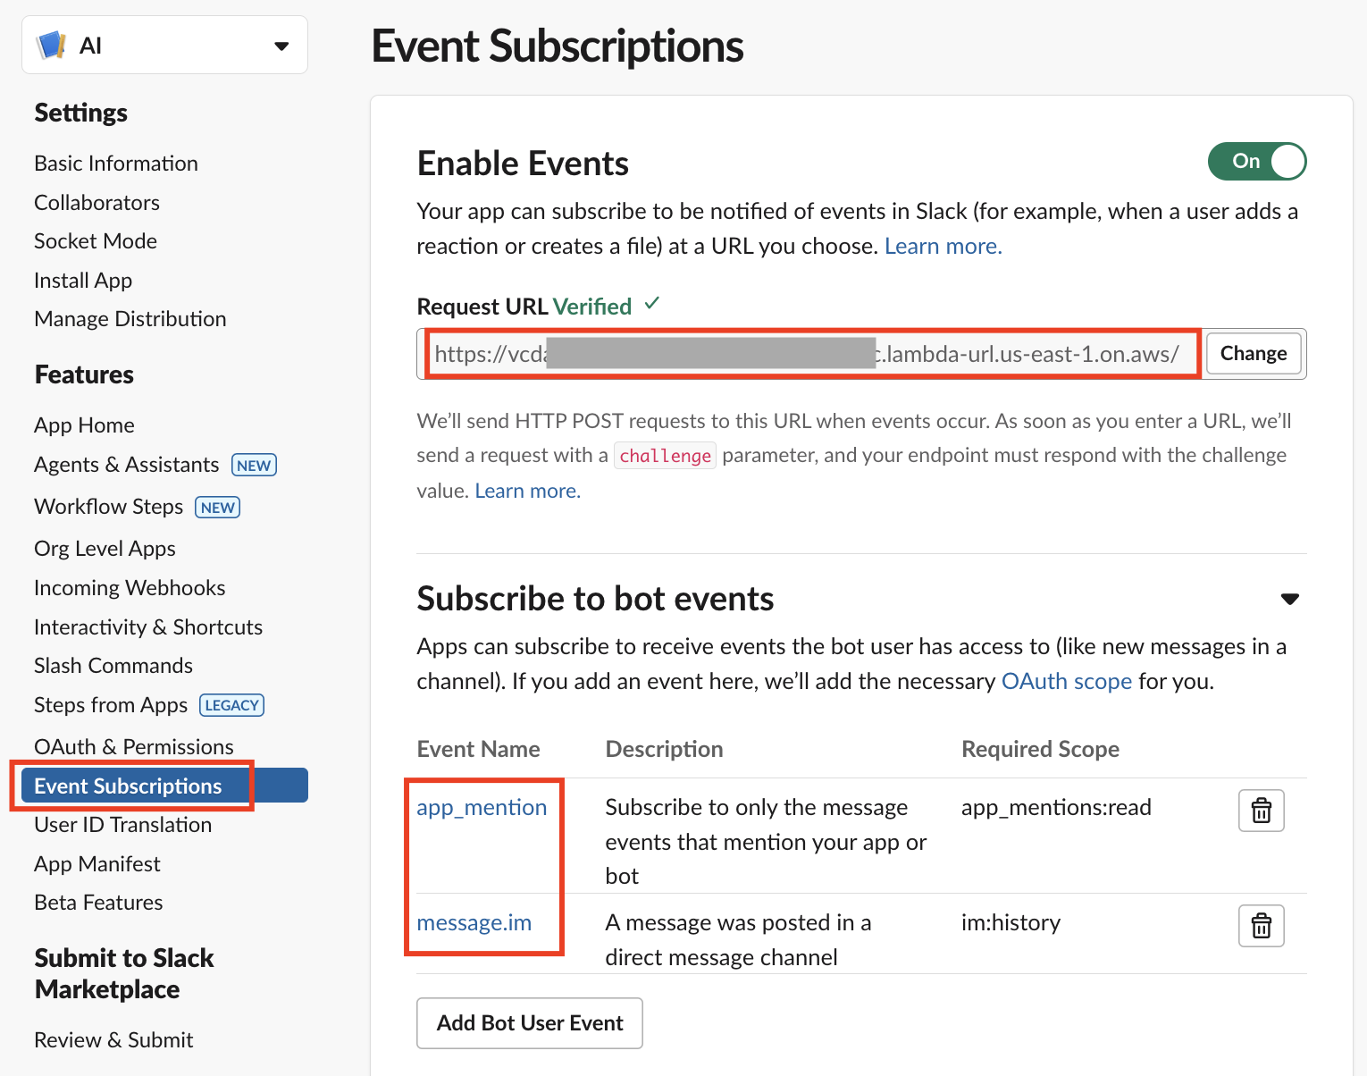This screenshot has height=1076, width=1367.
Task: Open the app switcher dropdown
Action: pos(281,44)
